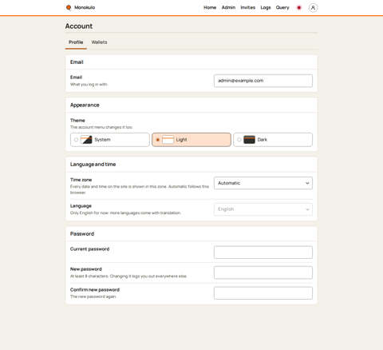The image size is (383, 350).
Task: Select the Light theme radio button
Action: click(x=158, y=140)
